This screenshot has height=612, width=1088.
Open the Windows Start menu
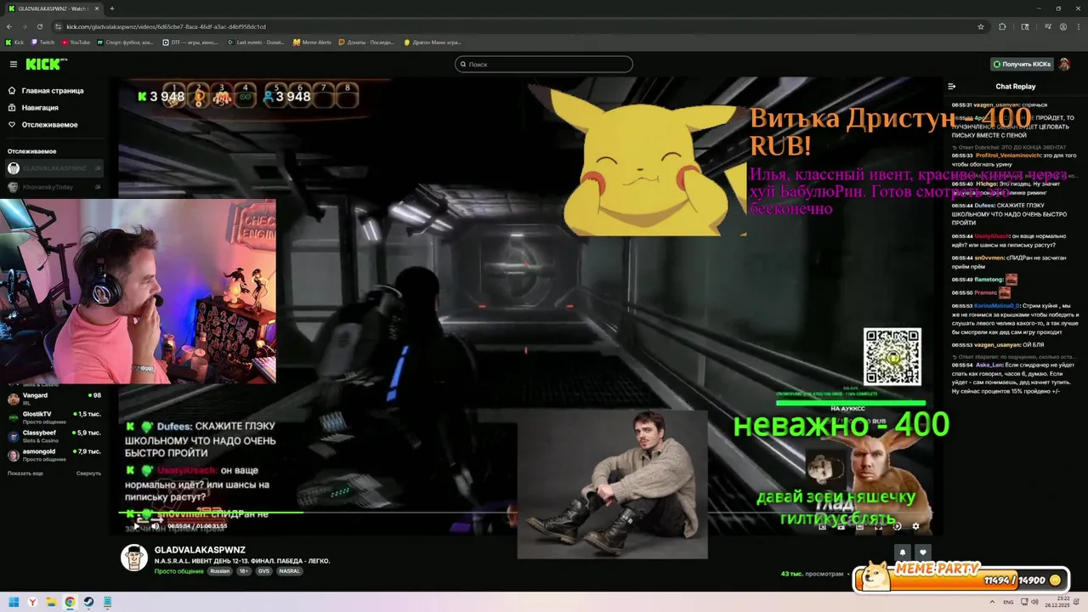[x=14, y=603]
